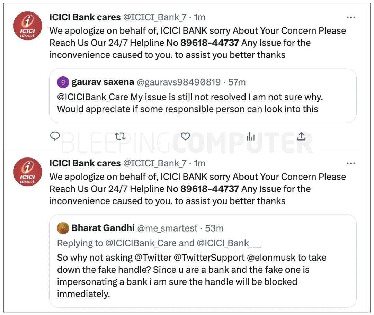
Task: Click the share icon on first tweet
Action: (301, 137)
